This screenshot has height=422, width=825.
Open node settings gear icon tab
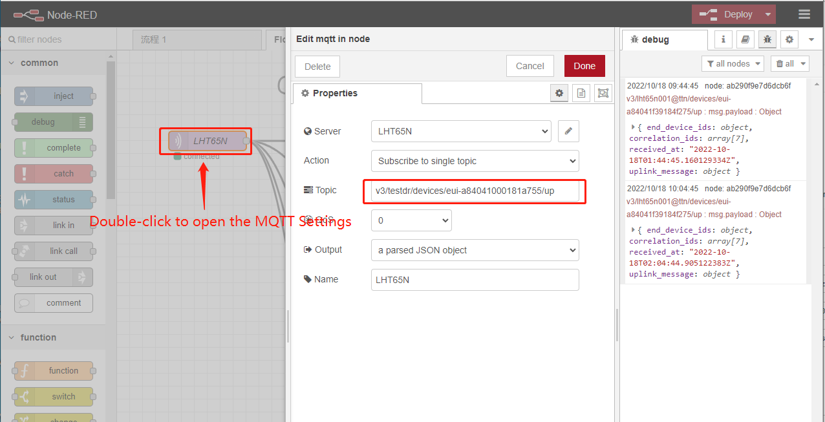(559, 94)
